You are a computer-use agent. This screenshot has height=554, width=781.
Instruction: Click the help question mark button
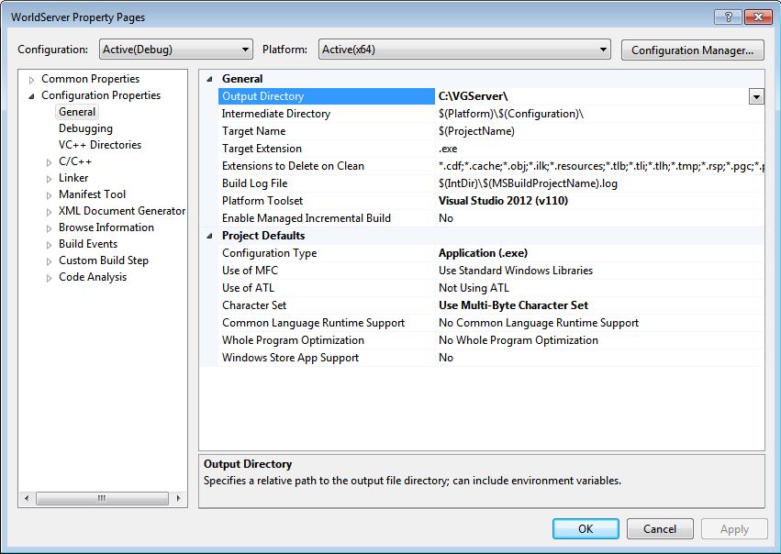pyautogui.click(x=727, y=17)
